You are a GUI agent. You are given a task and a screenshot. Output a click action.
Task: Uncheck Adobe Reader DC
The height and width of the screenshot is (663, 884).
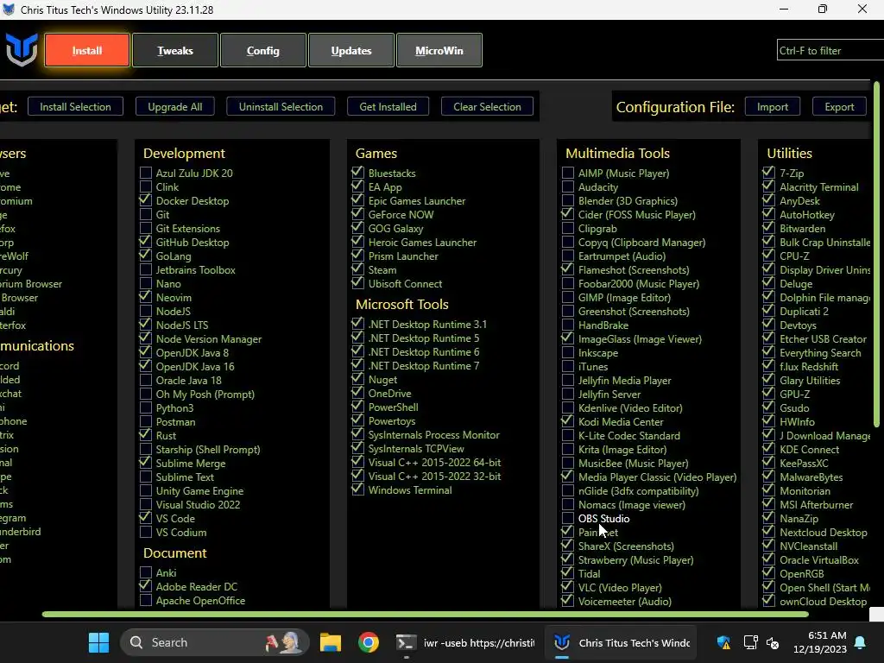coord(145,586)
